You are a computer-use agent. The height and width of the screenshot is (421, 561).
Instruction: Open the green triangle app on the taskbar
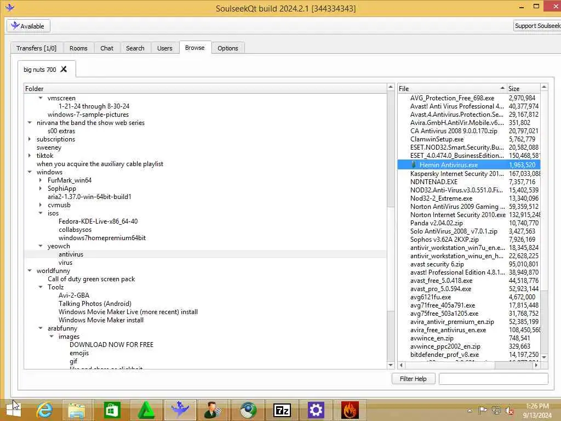tap(146, 410)
